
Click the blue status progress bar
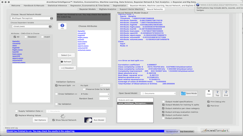[x=85, y=131]
